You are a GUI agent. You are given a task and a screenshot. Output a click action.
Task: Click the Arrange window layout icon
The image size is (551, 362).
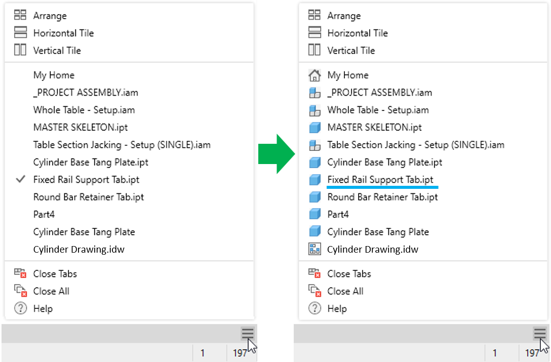pos(20,15)
